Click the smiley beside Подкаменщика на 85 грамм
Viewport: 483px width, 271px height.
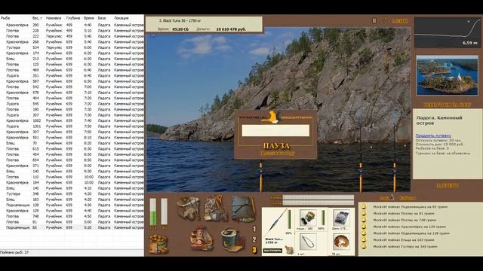click(364, 207)
